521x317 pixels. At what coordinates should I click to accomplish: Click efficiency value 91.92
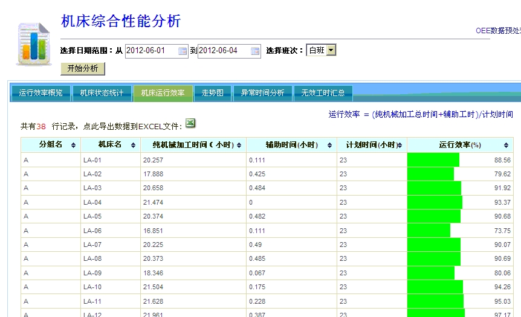(x=502, y=188)
